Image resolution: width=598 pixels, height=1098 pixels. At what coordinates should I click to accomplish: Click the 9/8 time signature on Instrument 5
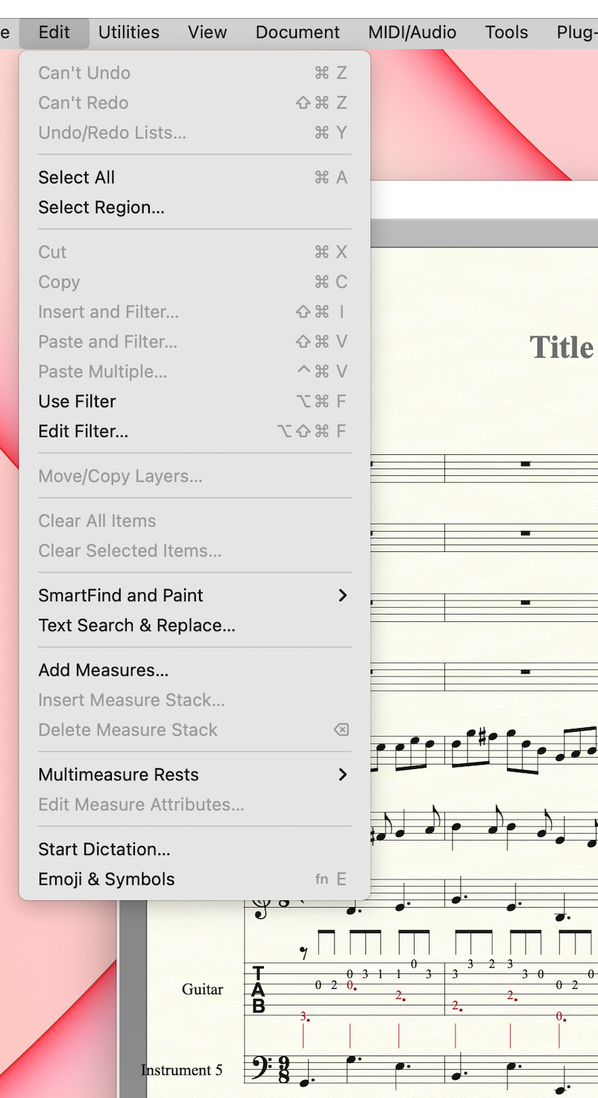coord(283,1070)
